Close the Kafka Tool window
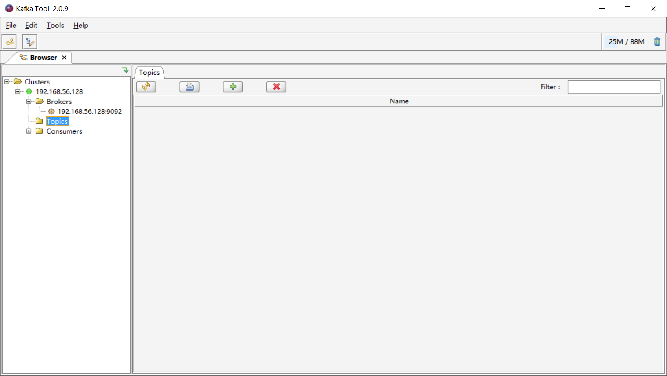 point(653,9)
